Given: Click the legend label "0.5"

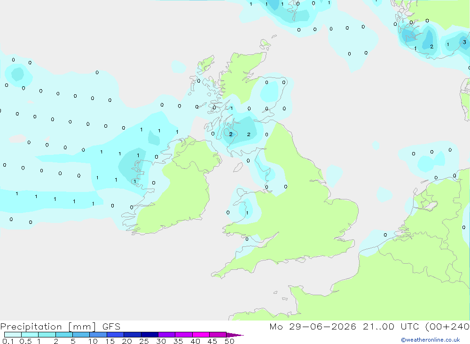Looking at the screenshot, I should tap(25, 341).
